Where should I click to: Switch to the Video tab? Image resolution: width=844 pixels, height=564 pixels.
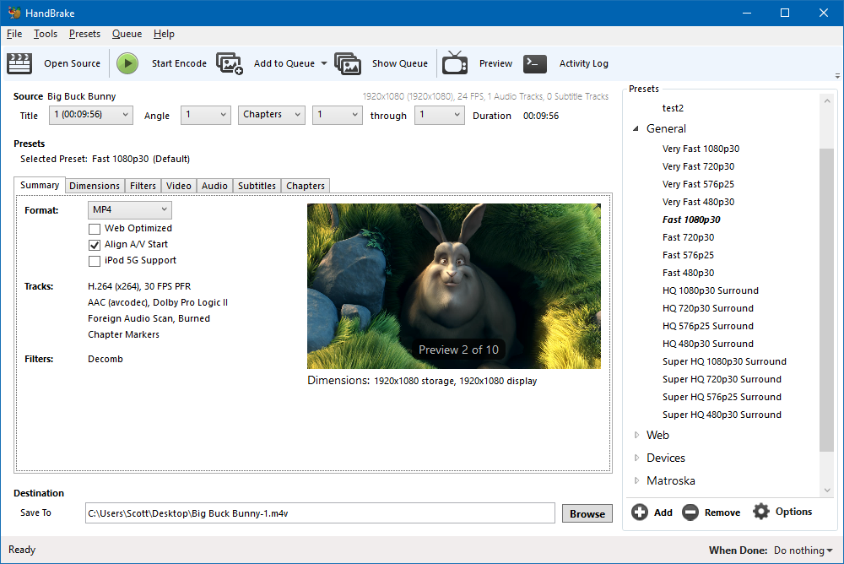(179, 186)
